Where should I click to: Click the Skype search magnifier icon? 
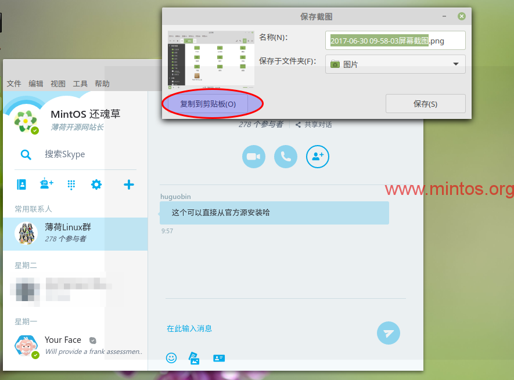[26, 155]
